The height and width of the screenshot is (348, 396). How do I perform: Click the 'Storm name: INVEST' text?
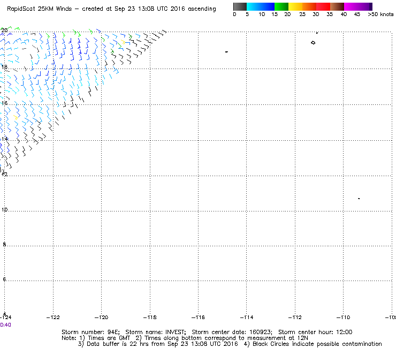point(155,332)
